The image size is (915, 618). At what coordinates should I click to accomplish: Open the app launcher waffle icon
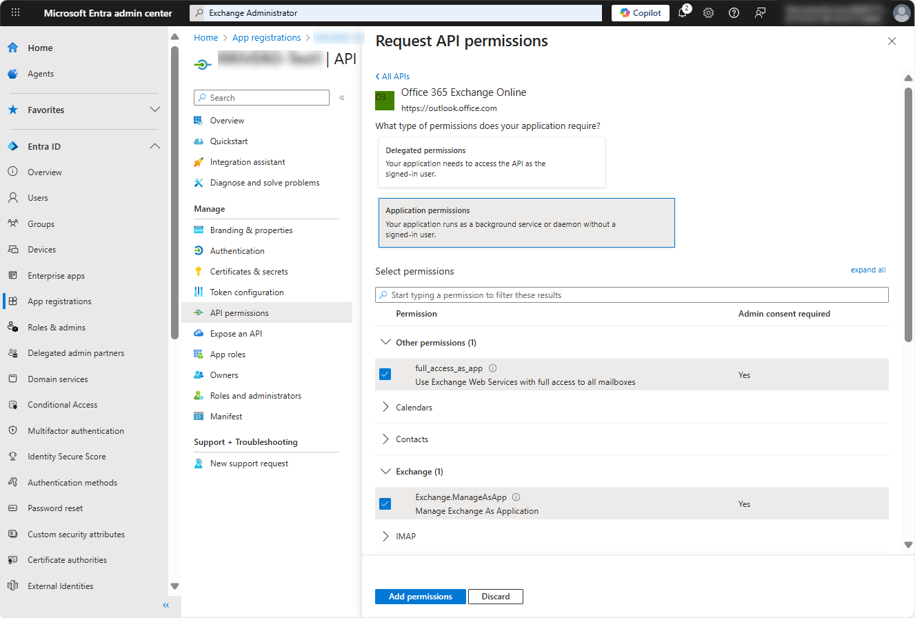click(15, 12)
